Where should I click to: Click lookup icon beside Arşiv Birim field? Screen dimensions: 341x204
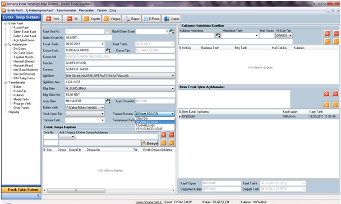pyautogui.click(x=108, y=101)
